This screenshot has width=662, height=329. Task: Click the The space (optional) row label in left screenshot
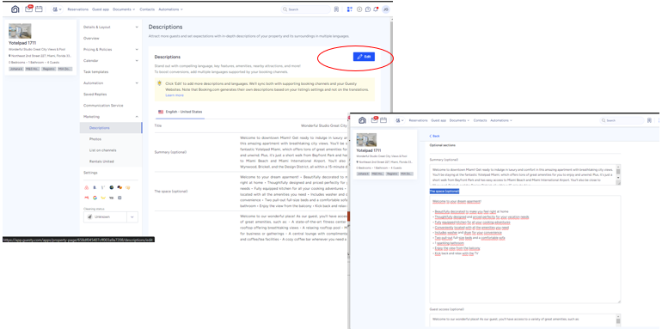coord(171,191)
